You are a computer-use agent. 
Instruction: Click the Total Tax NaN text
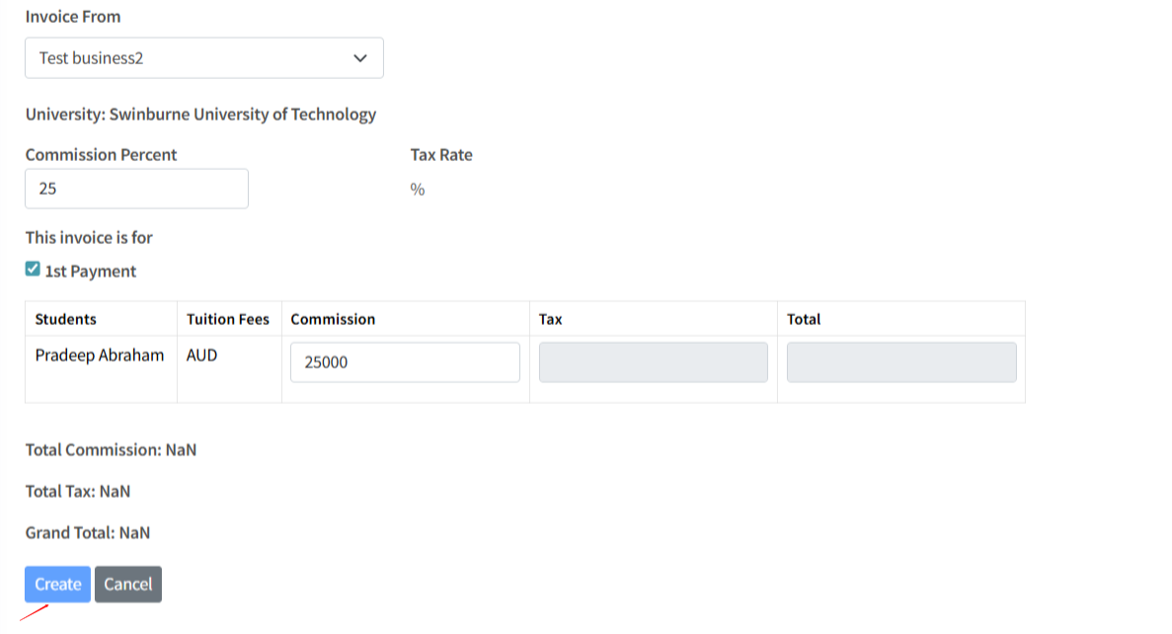coord(78,492)
